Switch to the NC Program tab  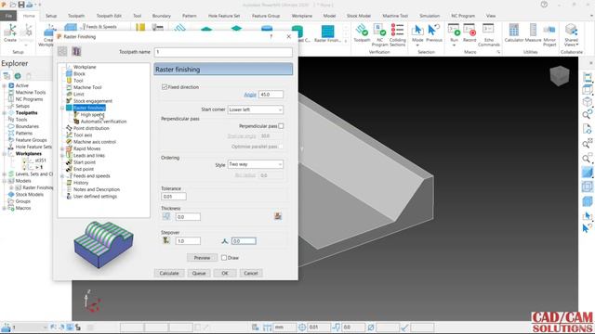click(463, 16)
